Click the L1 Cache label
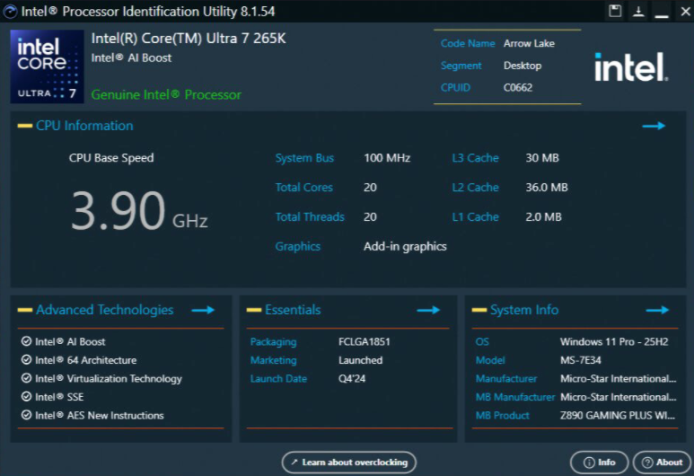 pyautogui.click(x=475, y=217)
